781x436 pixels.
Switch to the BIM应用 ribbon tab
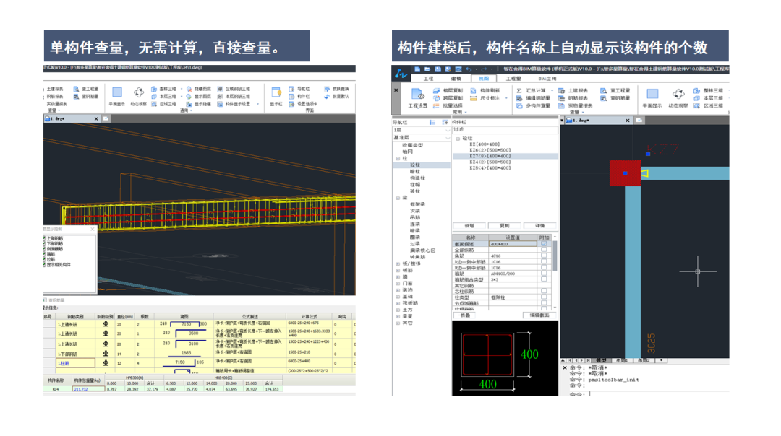[x=547, y=79]
